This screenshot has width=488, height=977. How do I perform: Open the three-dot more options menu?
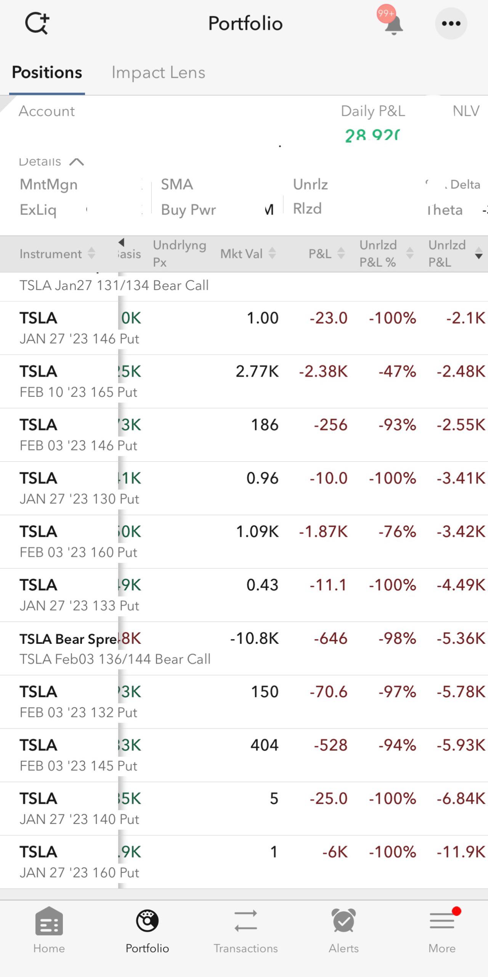tap(451, 24)
